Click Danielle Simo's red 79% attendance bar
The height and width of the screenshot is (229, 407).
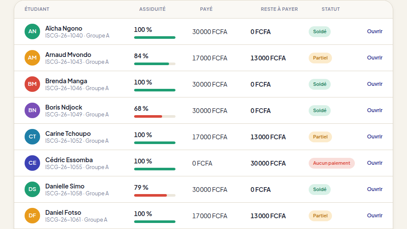[x=155, y=195]
